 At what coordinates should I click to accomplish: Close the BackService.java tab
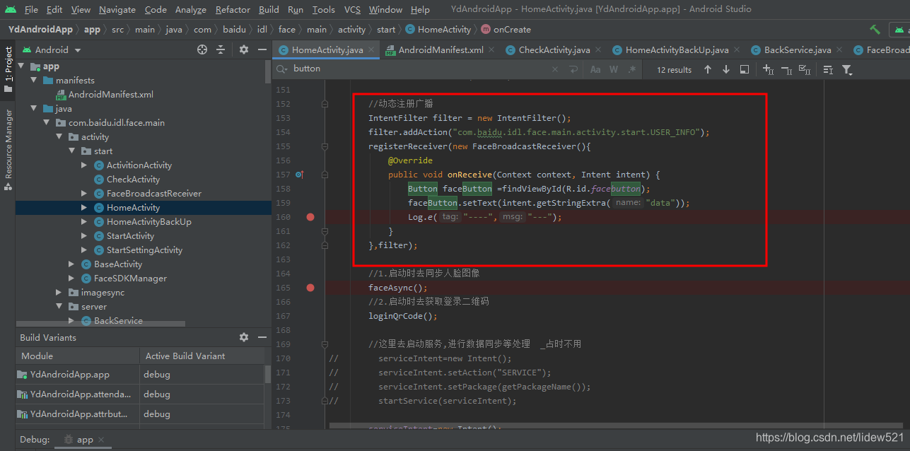840,50
